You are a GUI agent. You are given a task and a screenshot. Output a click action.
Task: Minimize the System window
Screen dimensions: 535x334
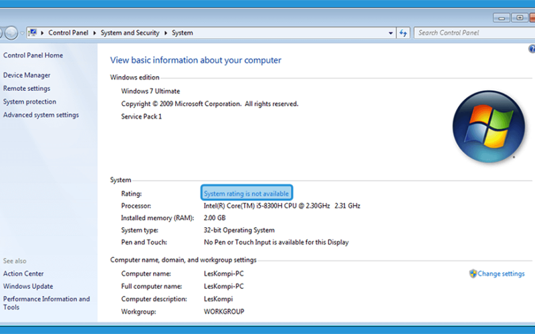pos(502,18)
